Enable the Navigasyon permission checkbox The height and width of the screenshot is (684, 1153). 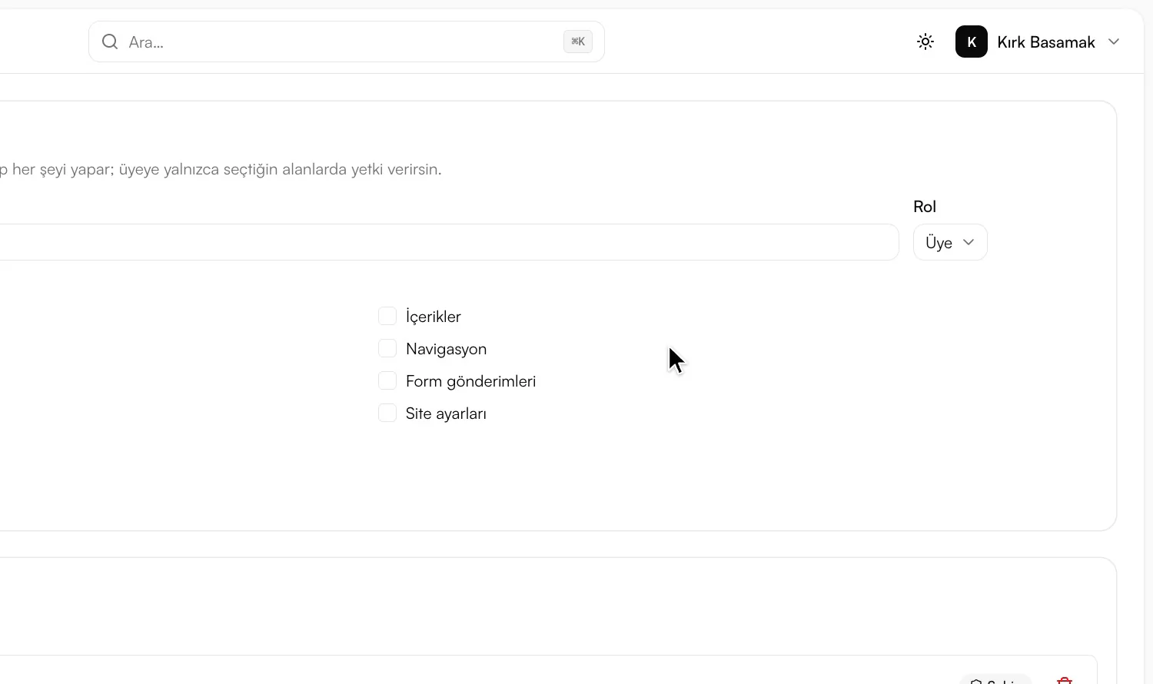387,348
